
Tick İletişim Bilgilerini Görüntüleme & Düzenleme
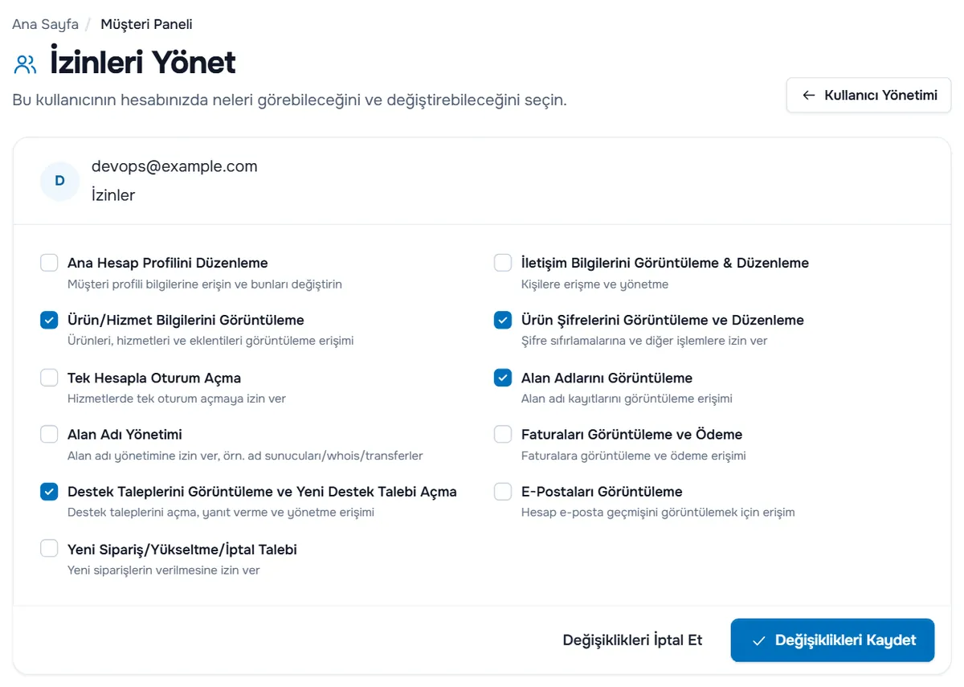[503, 263]
